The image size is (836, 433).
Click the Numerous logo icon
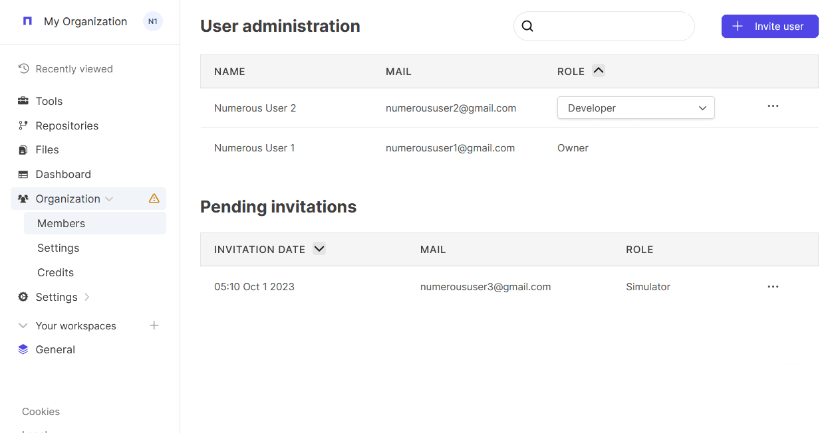[27, 21]
